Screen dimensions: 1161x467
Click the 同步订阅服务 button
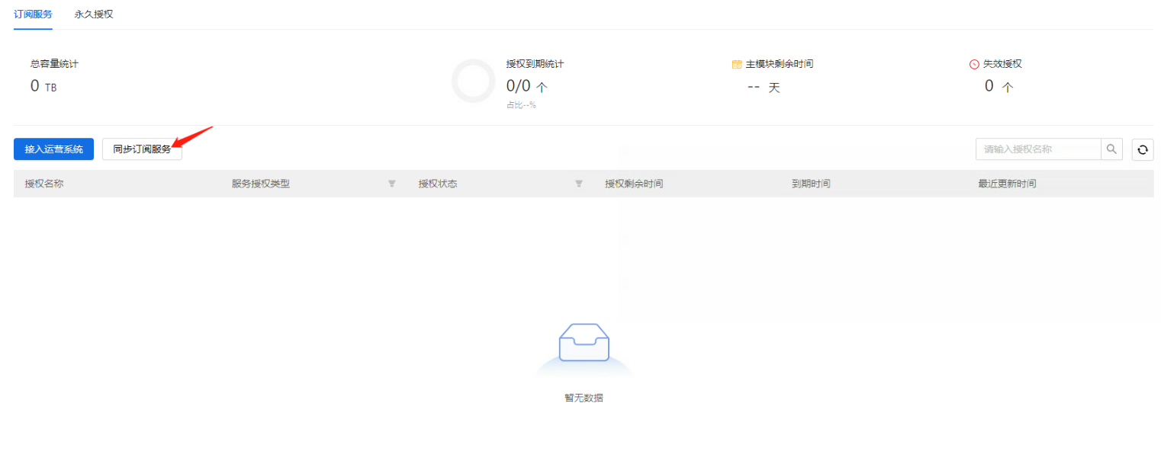click(x=142, y=149)
